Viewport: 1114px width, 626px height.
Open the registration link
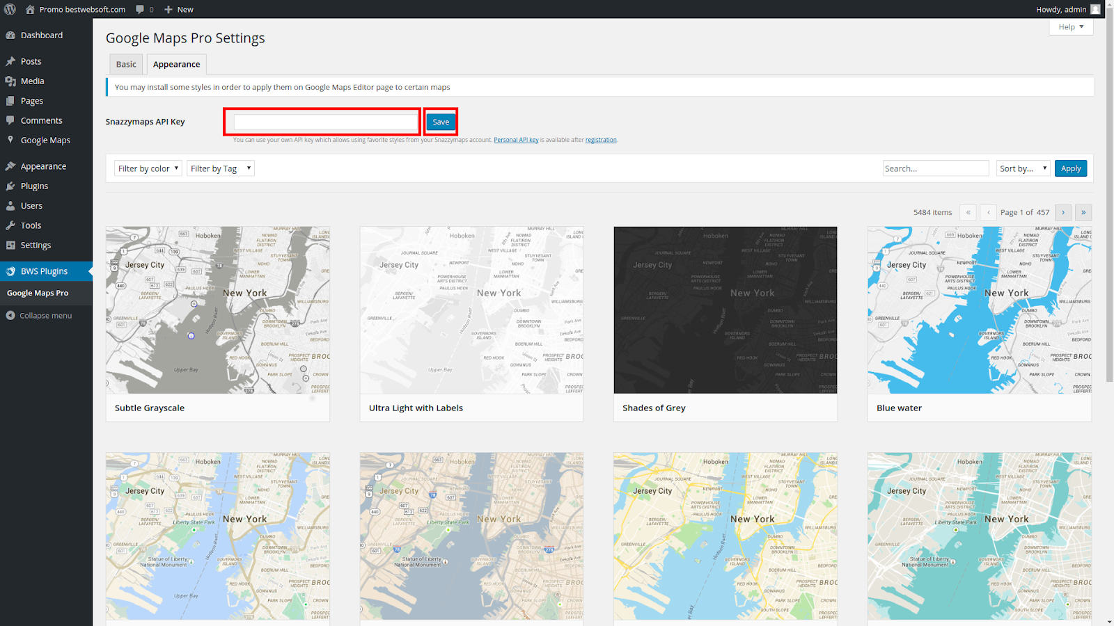pyautogui.click(x=601, y=140)
